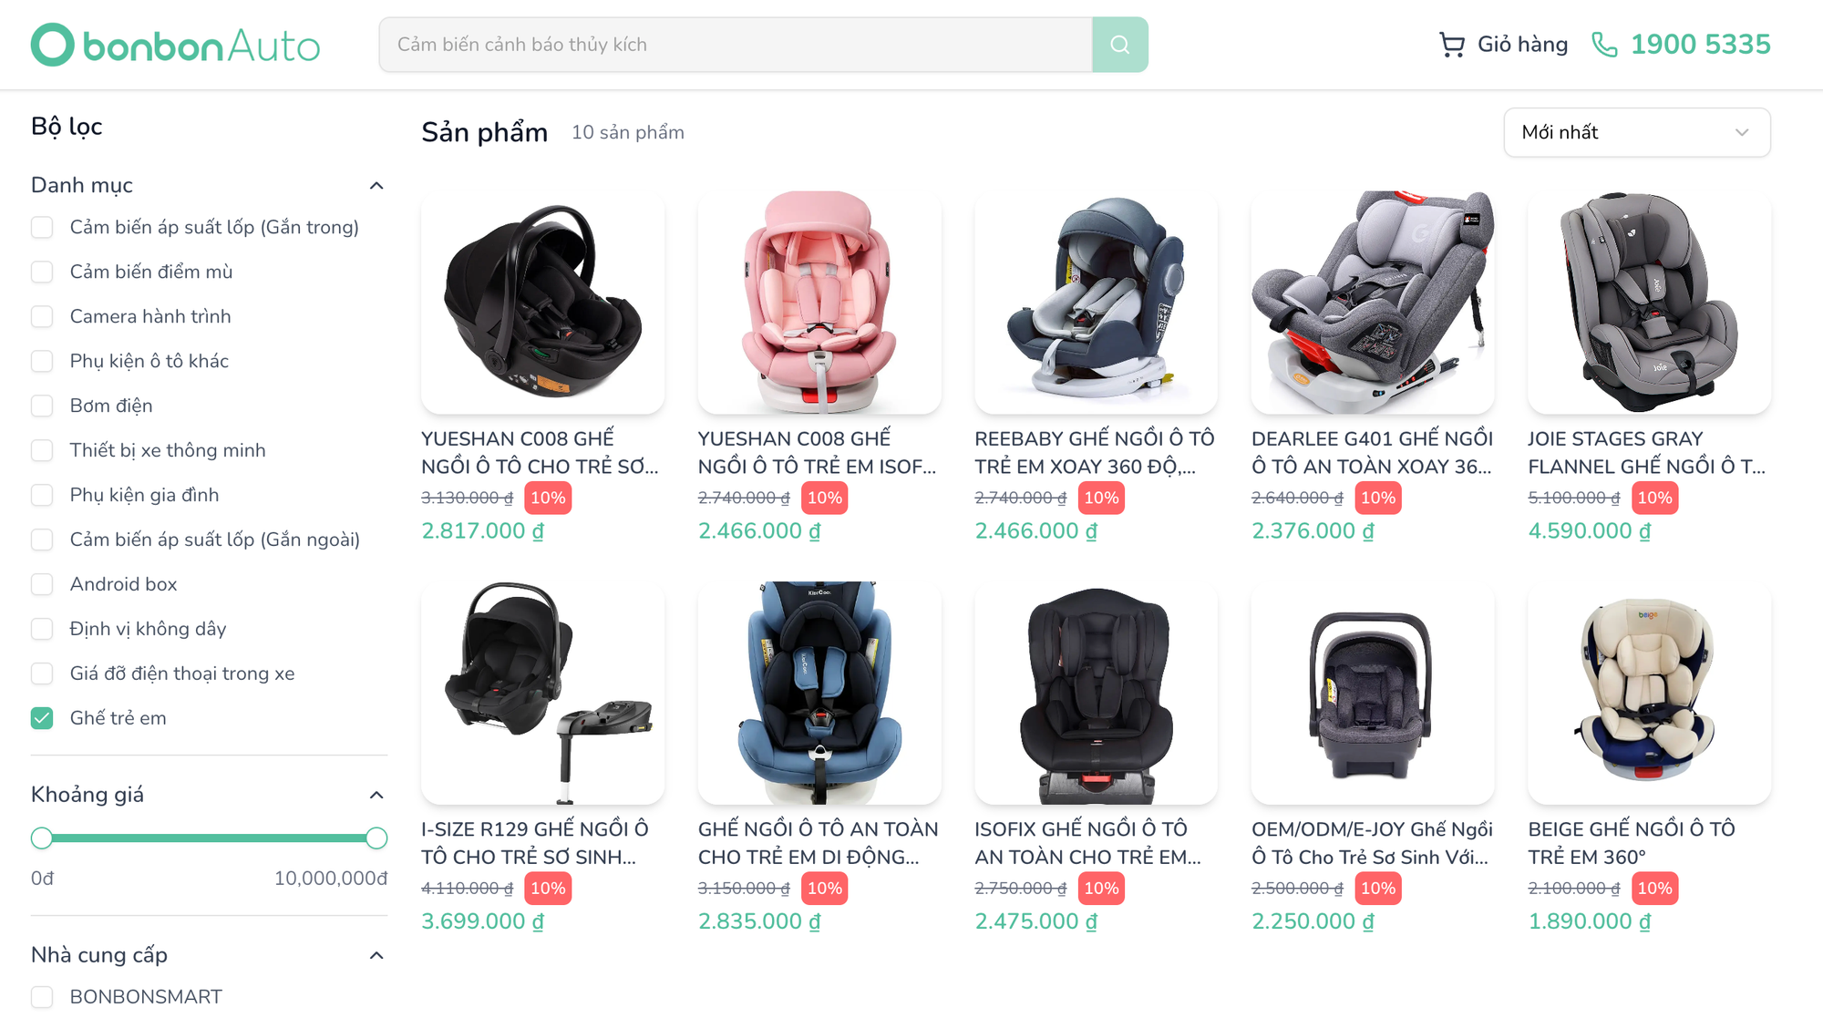Uncheck the Ghế trẻ em category
Viewport: 1823px width, 1018px height.
42,718
